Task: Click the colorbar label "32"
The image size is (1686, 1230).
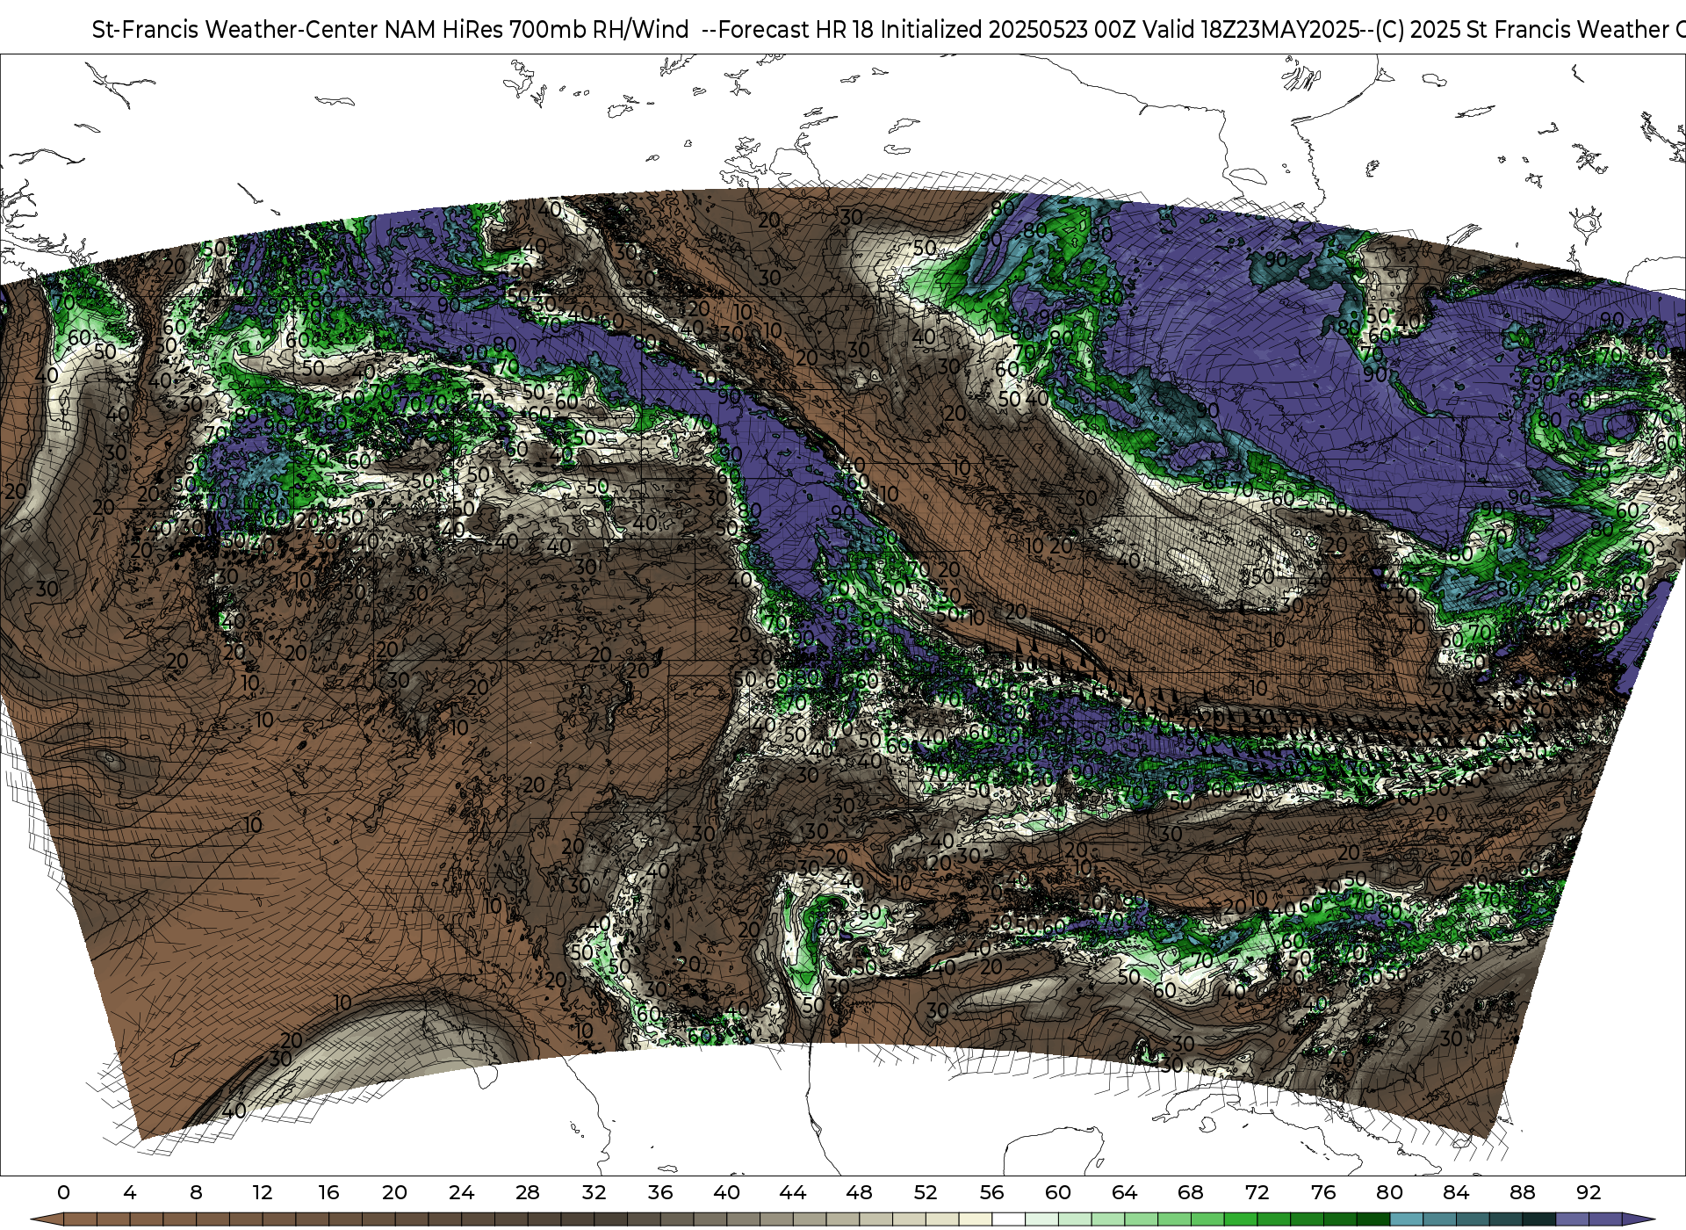Action: [594, 1192]
